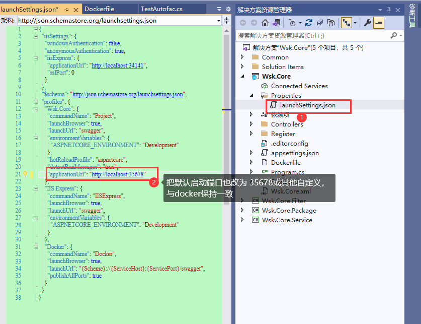Click the magnifier icon in solution search box
Viewport: 421px width, 324px height.
pyautogui.click(x=393, y=35)
